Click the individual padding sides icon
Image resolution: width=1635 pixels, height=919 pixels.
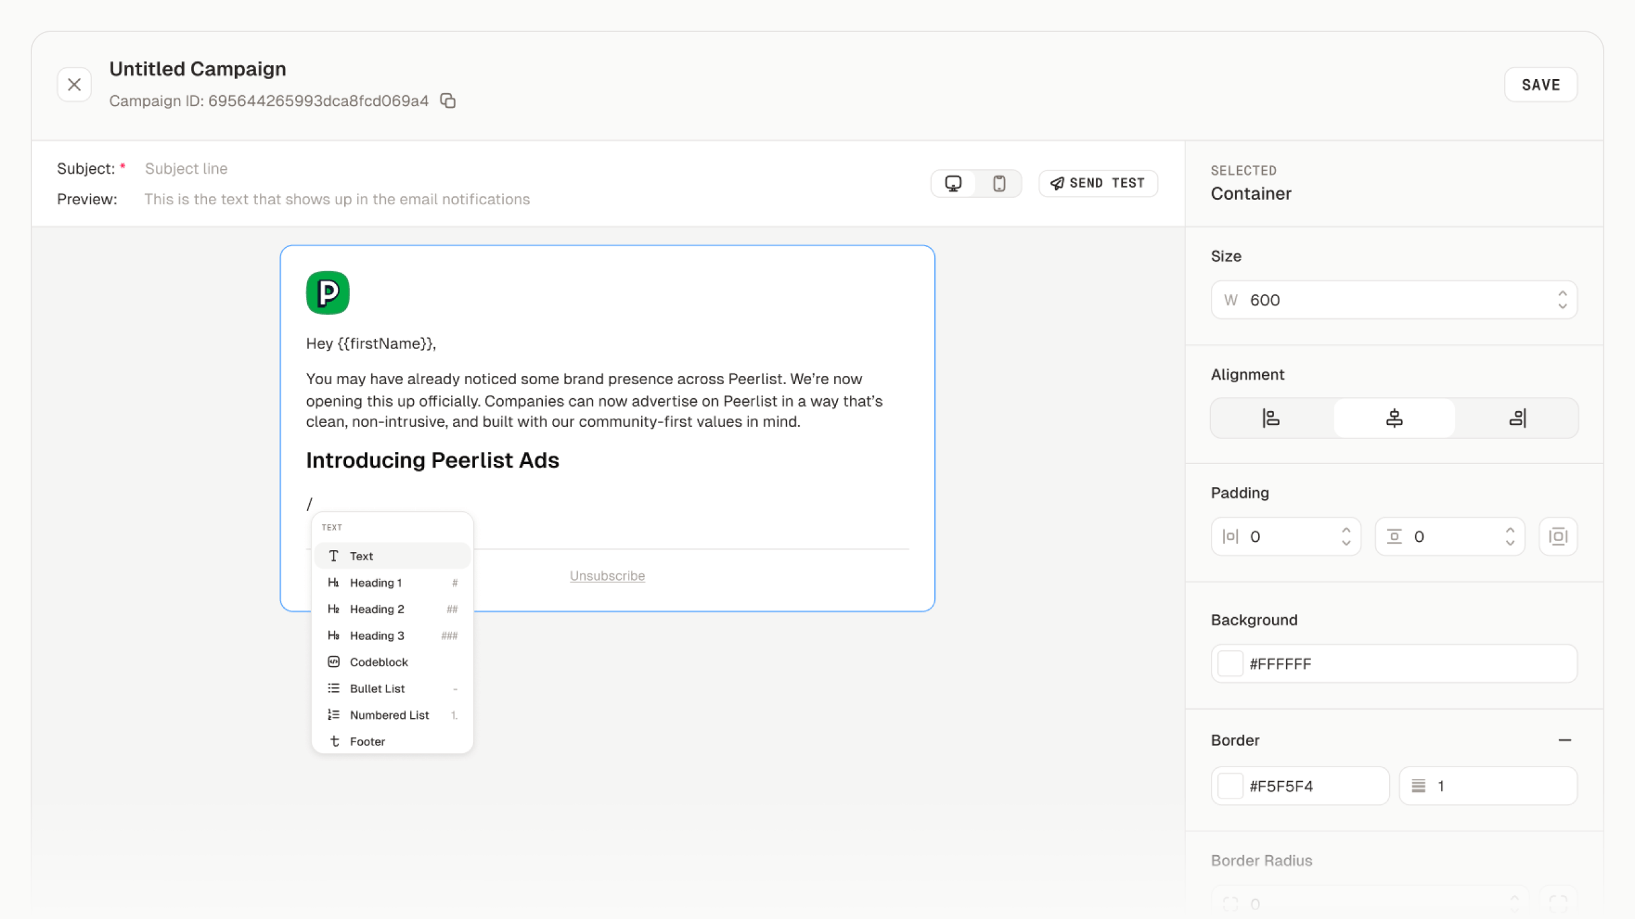pos(1558,536)
